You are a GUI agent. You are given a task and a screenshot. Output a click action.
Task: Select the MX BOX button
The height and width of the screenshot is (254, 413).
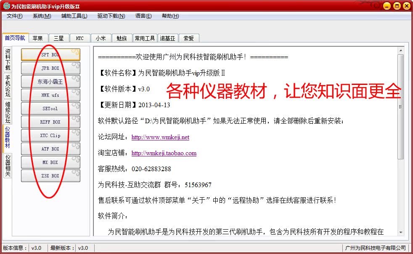50,162
